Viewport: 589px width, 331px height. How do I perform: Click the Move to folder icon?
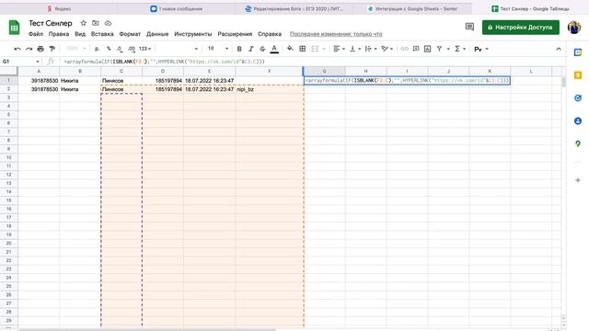click(96, 23)
